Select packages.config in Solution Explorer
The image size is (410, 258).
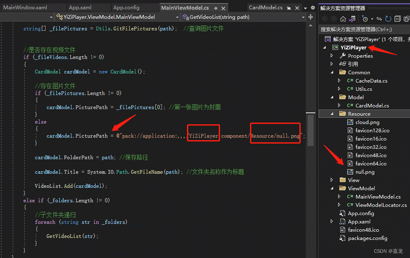pyautogui.click(x=368, y=238)
